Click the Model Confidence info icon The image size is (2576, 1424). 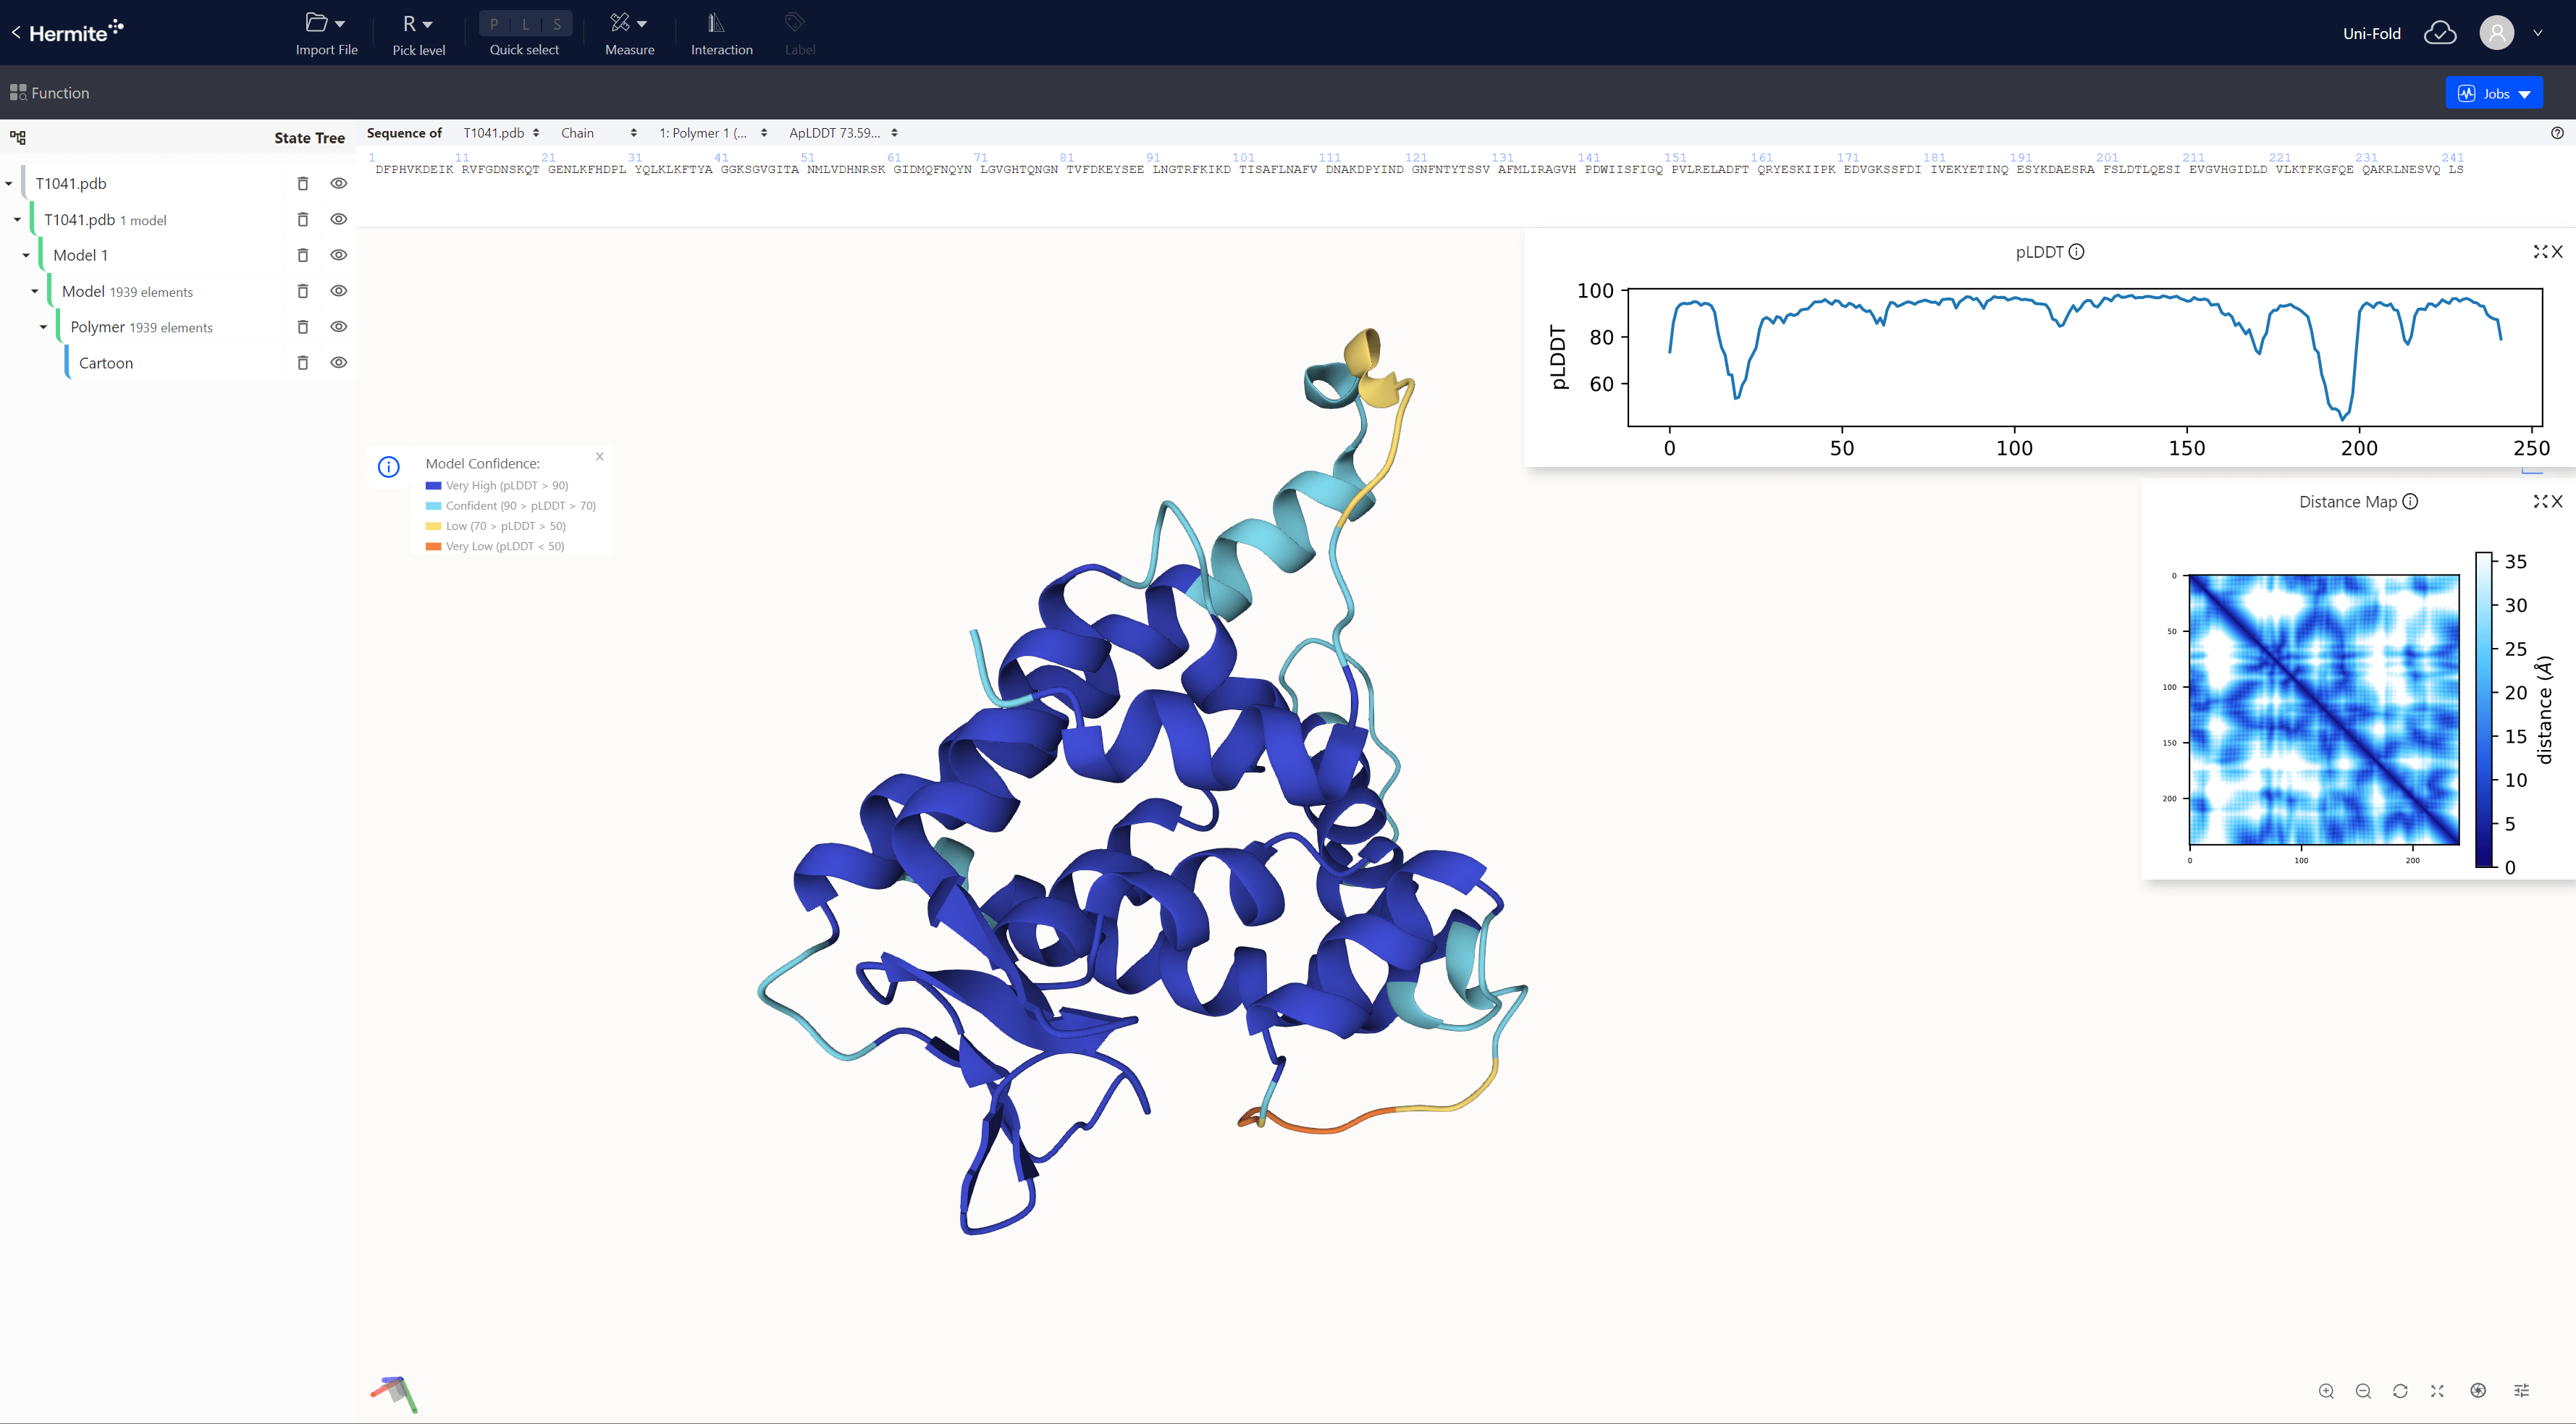389,467
